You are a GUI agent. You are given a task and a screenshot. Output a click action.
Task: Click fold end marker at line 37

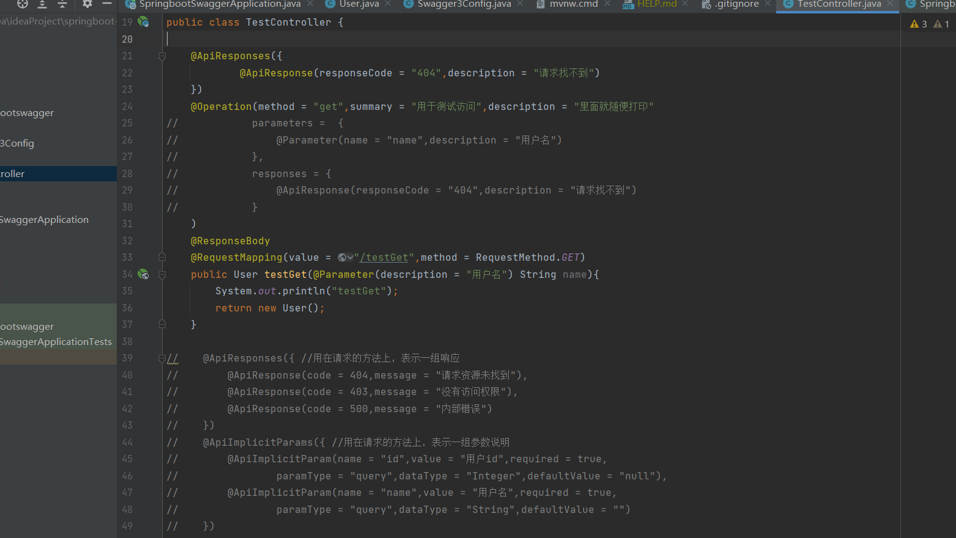[x=162, y=324]
